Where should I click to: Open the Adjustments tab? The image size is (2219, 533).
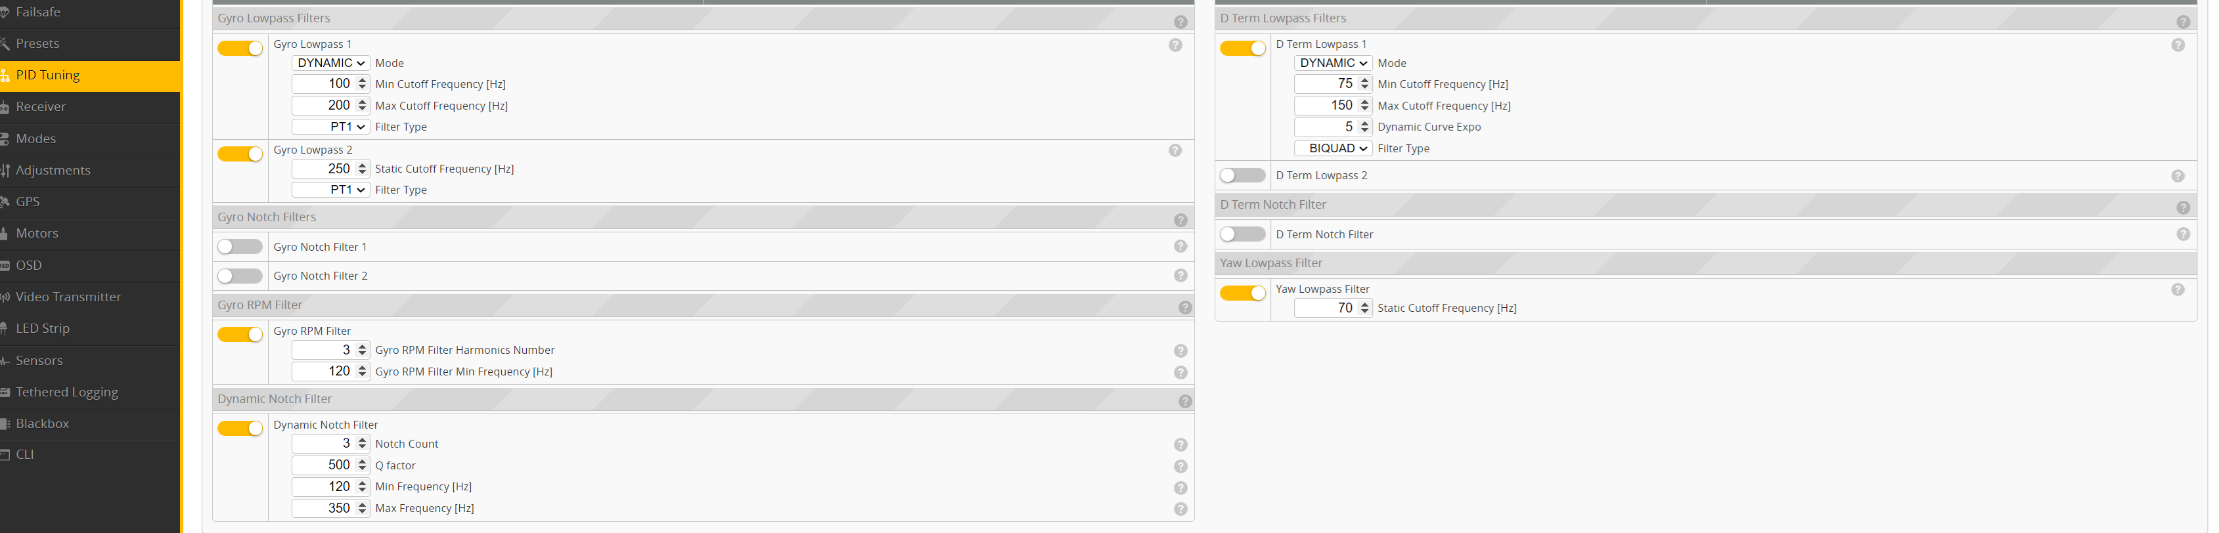pos(89,171)
